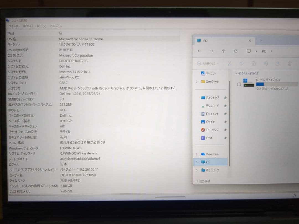The width and height of the screenshot is (299, 224).
Task: Click the Copy icon in the Explorer toolbar
Action: (x=241, y=63)
